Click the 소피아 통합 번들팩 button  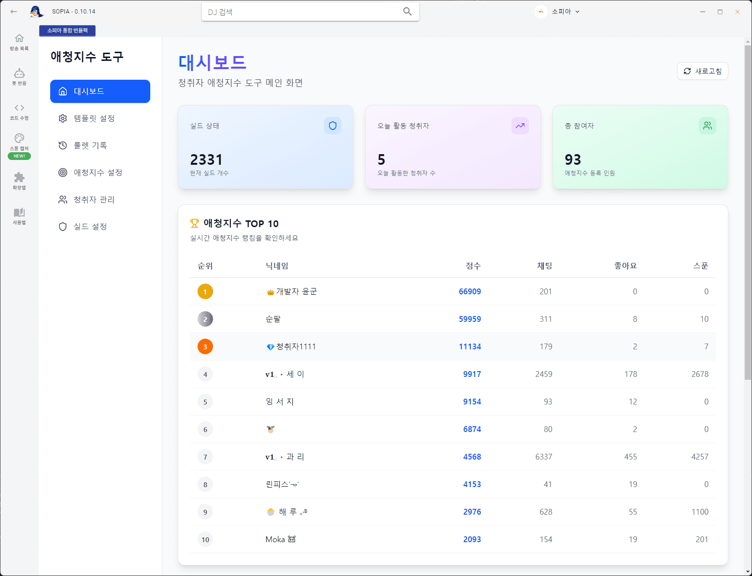pyautogui.click(x=67, y=30)
